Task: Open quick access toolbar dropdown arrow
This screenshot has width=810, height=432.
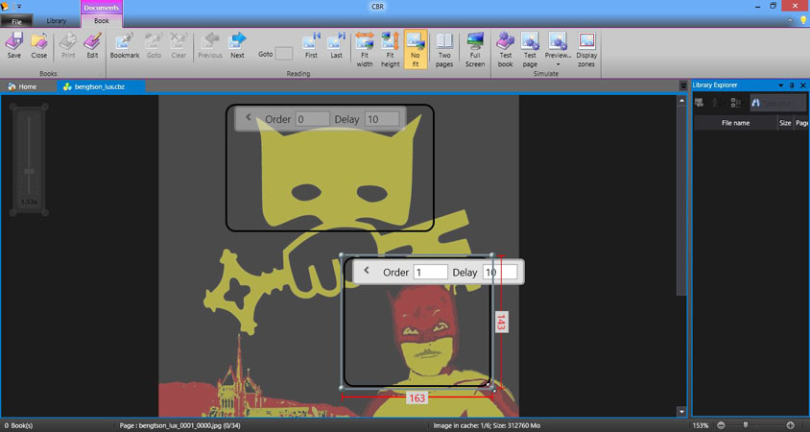Action: (x=19, y=7)
